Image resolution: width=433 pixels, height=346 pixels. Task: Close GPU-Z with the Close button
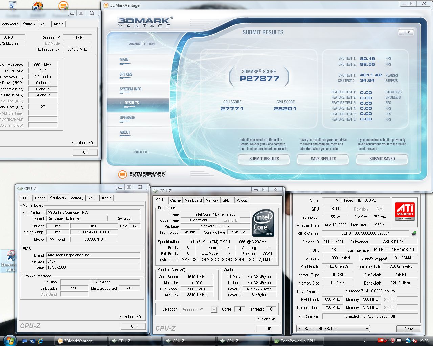[x=409, y=329]
